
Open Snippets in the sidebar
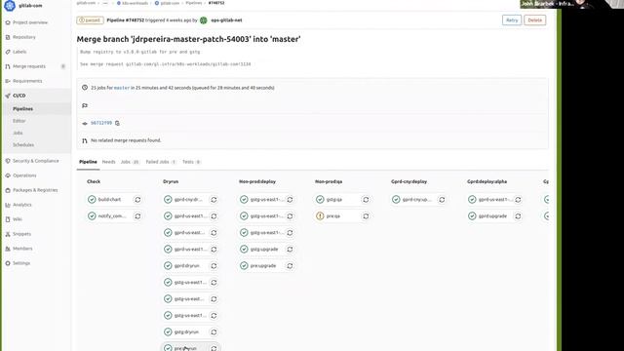point(21,234)
